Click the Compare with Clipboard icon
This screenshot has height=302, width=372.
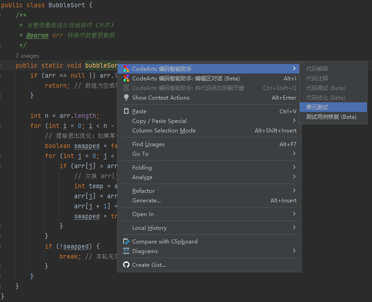click(x=126, y=242)
